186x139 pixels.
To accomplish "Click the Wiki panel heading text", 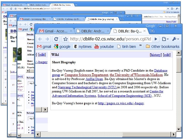I will 55,55.
